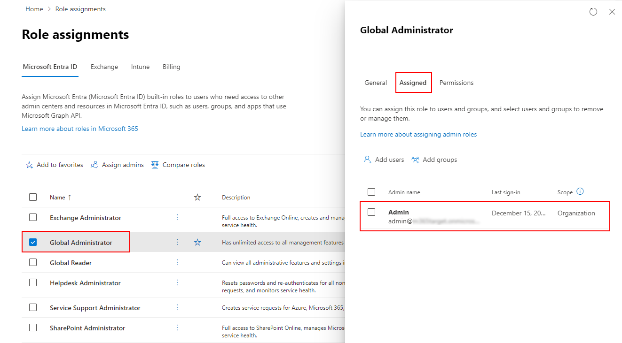This screenshot has height=343, width=622.
Task: Open the ellipsis menu for Global Reader
Action: [x=177, y=262]
